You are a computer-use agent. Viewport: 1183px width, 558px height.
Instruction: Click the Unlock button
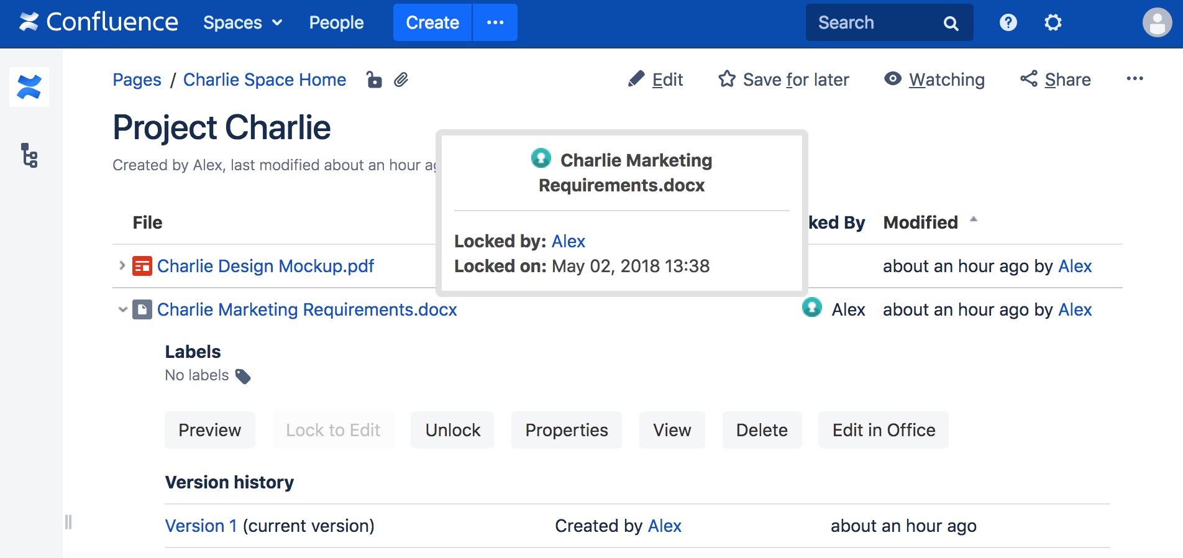coord(452,430)
